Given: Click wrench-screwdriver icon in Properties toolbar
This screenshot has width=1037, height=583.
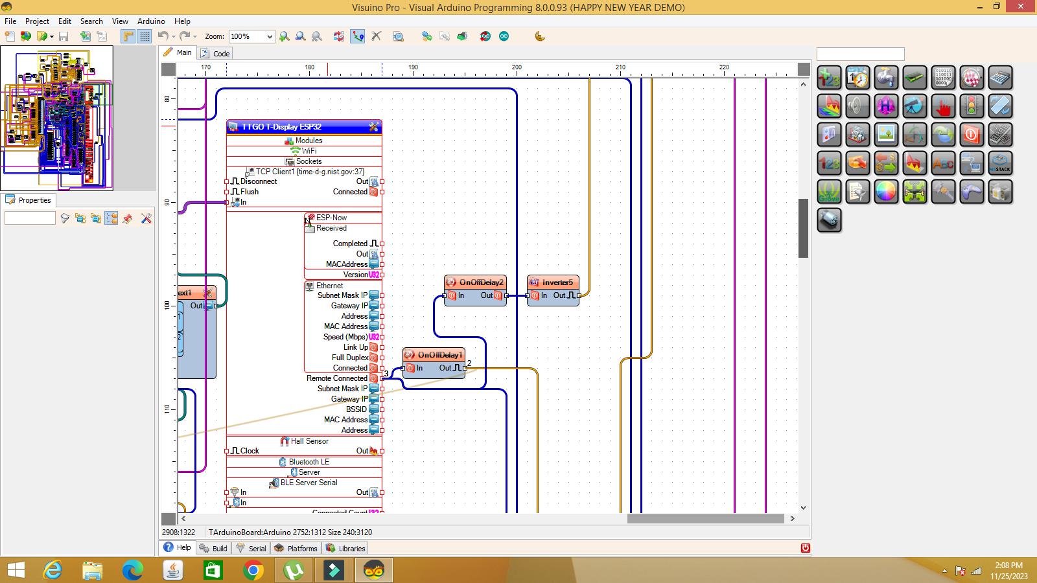Looking at the screenshot, I should (146, 218).
